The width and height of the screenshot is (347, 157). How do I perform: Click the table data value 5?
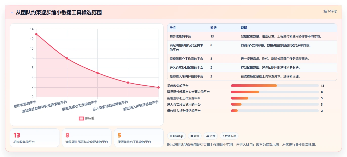coord(211,59)
